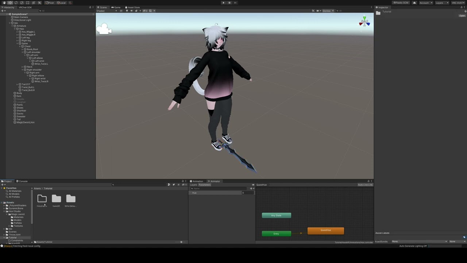Viewport: 467px width, 263px height.
Task: Click the Project search field
Action: click(x=139, y=184)
